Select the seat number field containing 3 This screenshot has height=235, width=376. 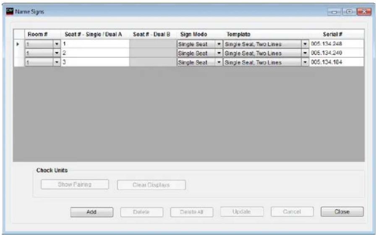[x=95, y=62]
